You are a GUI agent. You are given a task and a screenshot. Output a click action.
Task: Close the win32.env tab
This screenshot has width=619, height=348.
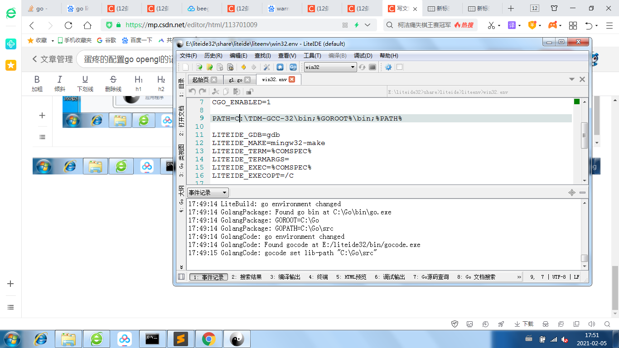coord(292,79)
